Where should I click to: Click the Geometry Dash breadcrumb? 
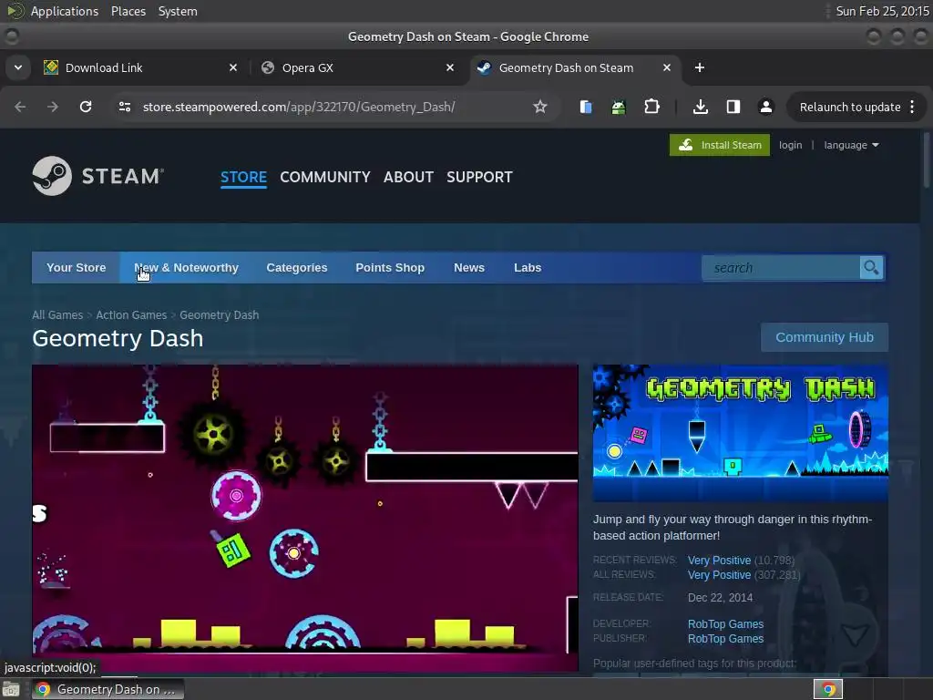tap(219, 314)
